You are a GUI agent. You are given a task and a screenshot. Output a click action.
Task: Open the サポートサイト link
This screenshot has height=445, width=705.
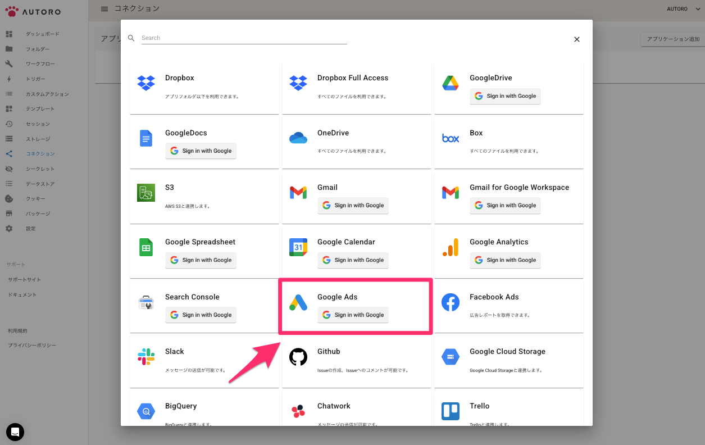coord(24,280)
